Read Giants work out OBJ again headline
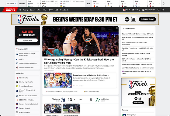170x116 pixels. coord(138,34)
